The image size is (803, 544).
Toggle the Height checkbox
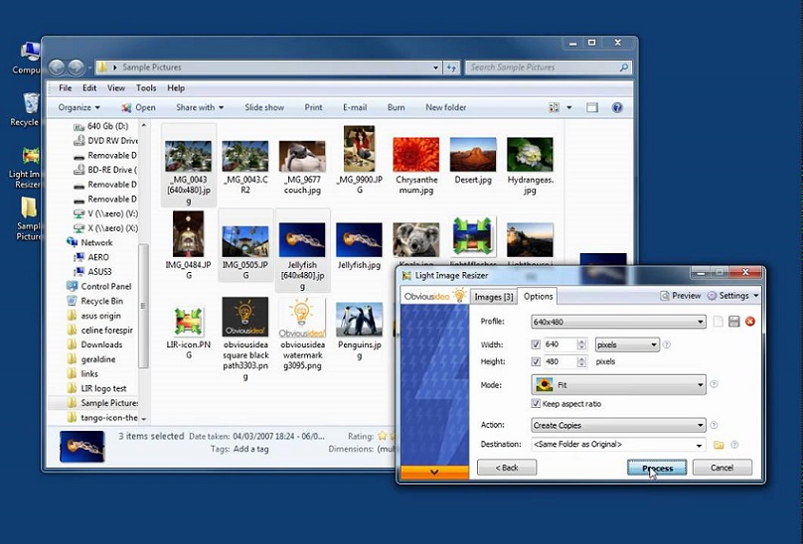tap(536, 361)
